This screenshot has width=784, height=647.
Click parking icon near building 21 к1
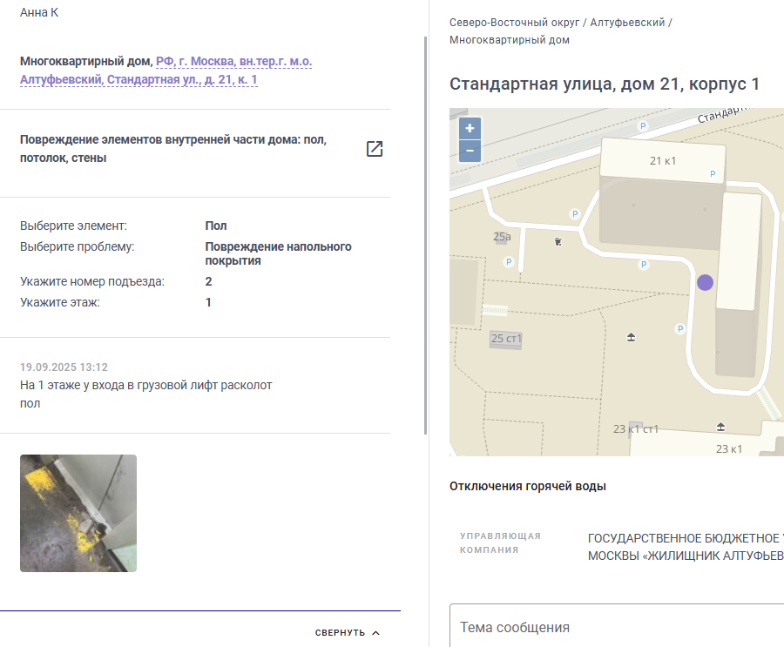[x=713, y=173]
